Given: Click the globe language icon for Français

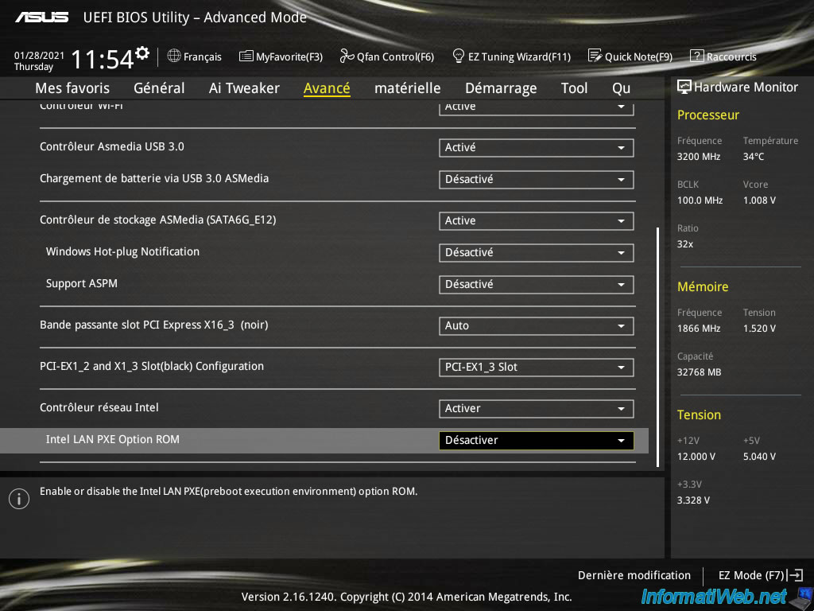Looking at the screenshot, I should pyautogui.click(x=174, y=56).
